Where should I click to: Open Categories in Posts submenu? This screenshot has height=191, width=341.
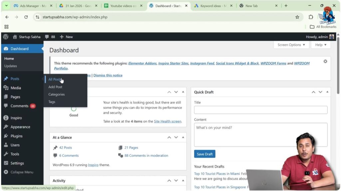(57, 94)
